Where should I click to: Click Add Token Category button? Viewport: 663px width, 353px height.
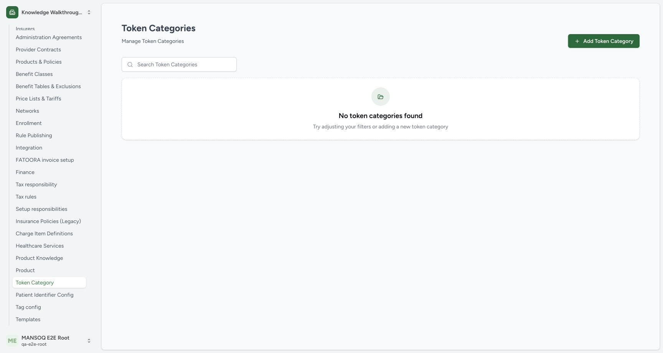(x=604, y=41)
